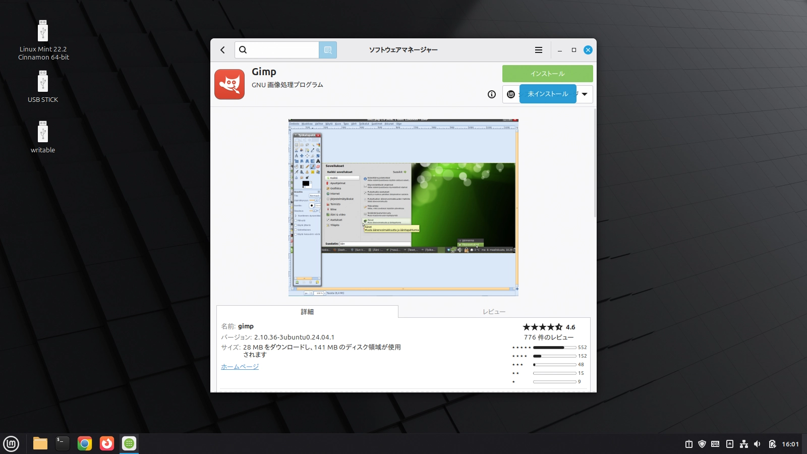Click the two-star rating bar showing 15

tap(554, 373)
